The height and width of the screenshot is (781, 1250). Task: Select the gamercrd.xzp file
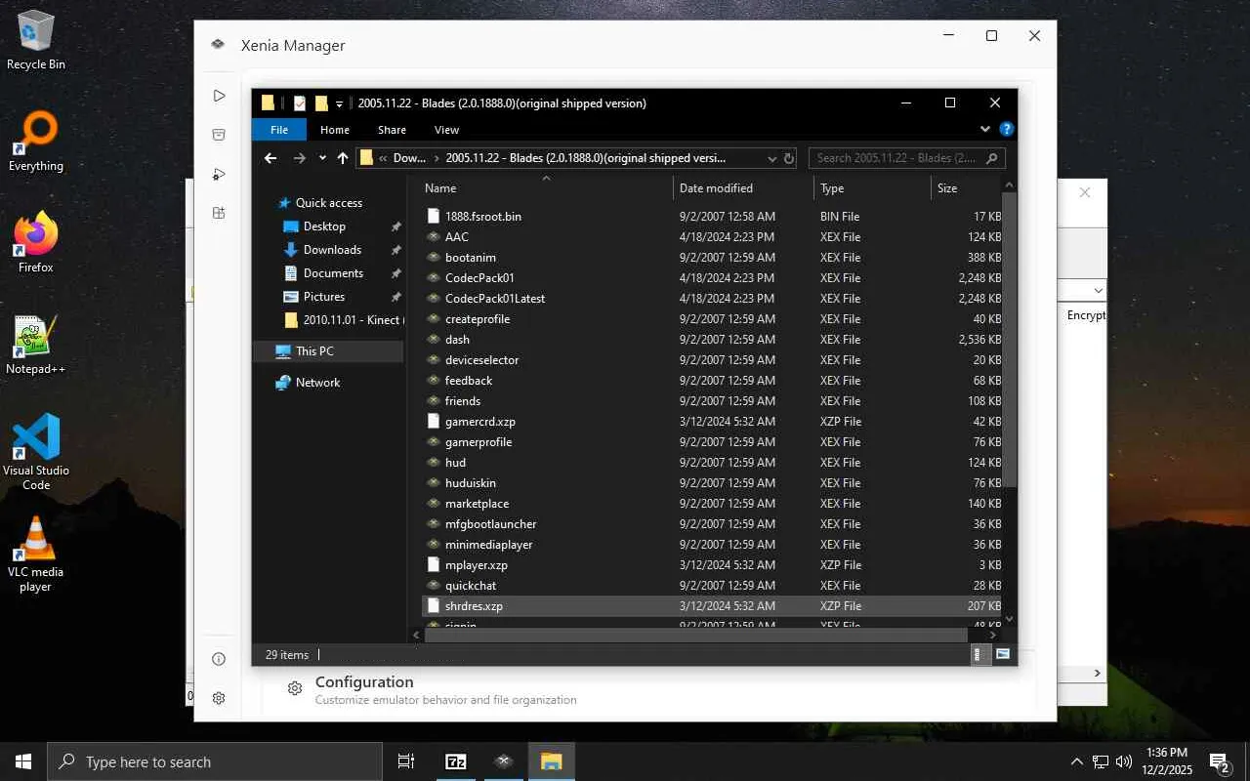pyautogui.click(x=712, y=422)
